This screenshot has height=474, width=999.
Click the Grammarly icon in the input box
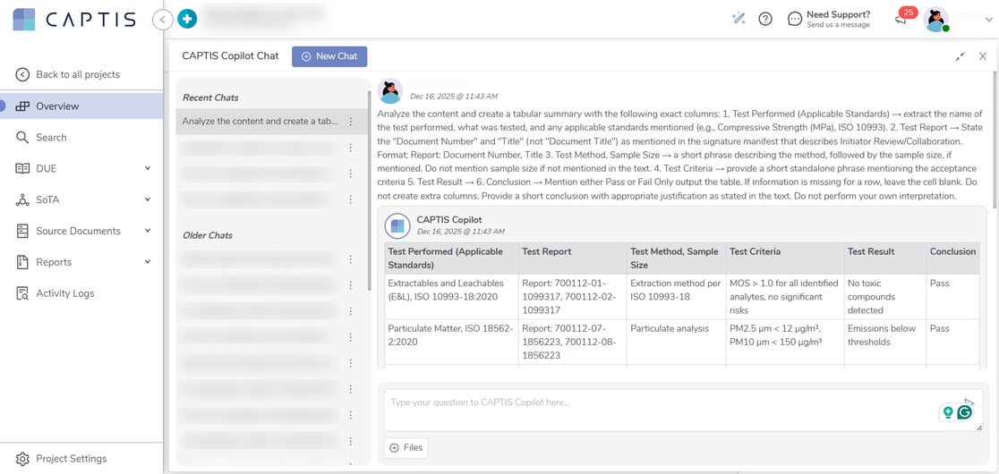[964, 412]
